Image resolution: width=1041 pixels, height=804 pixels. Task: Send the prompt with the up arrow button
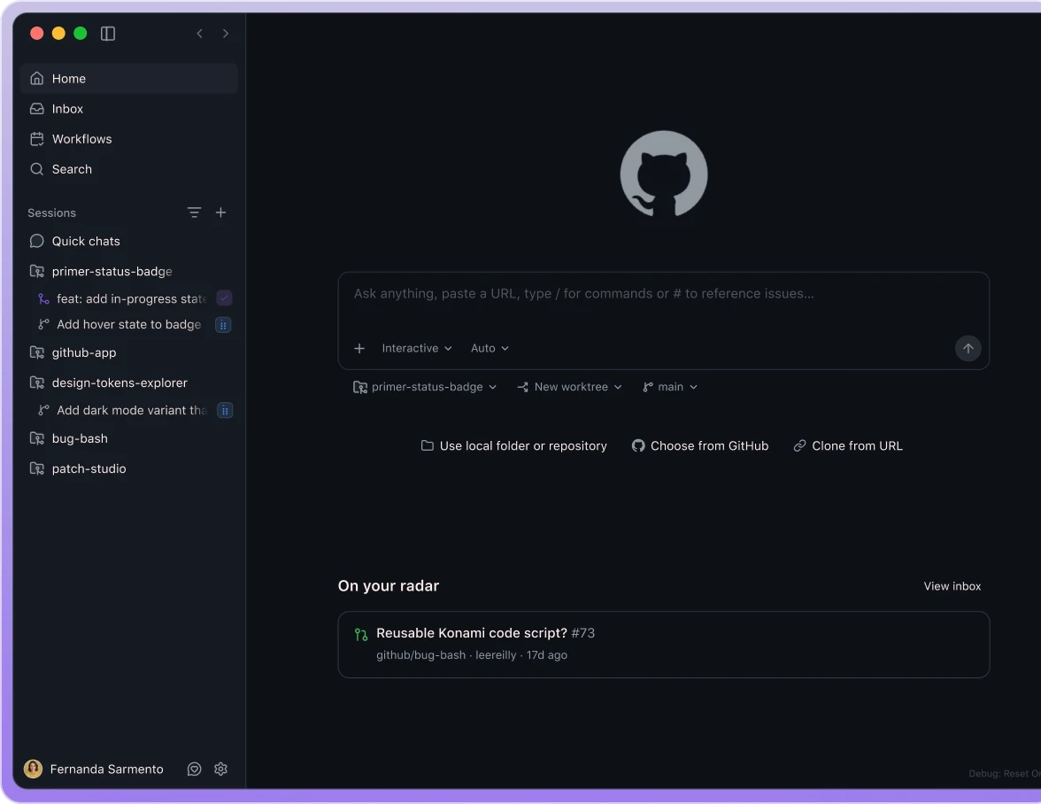(x=968, y=349)
